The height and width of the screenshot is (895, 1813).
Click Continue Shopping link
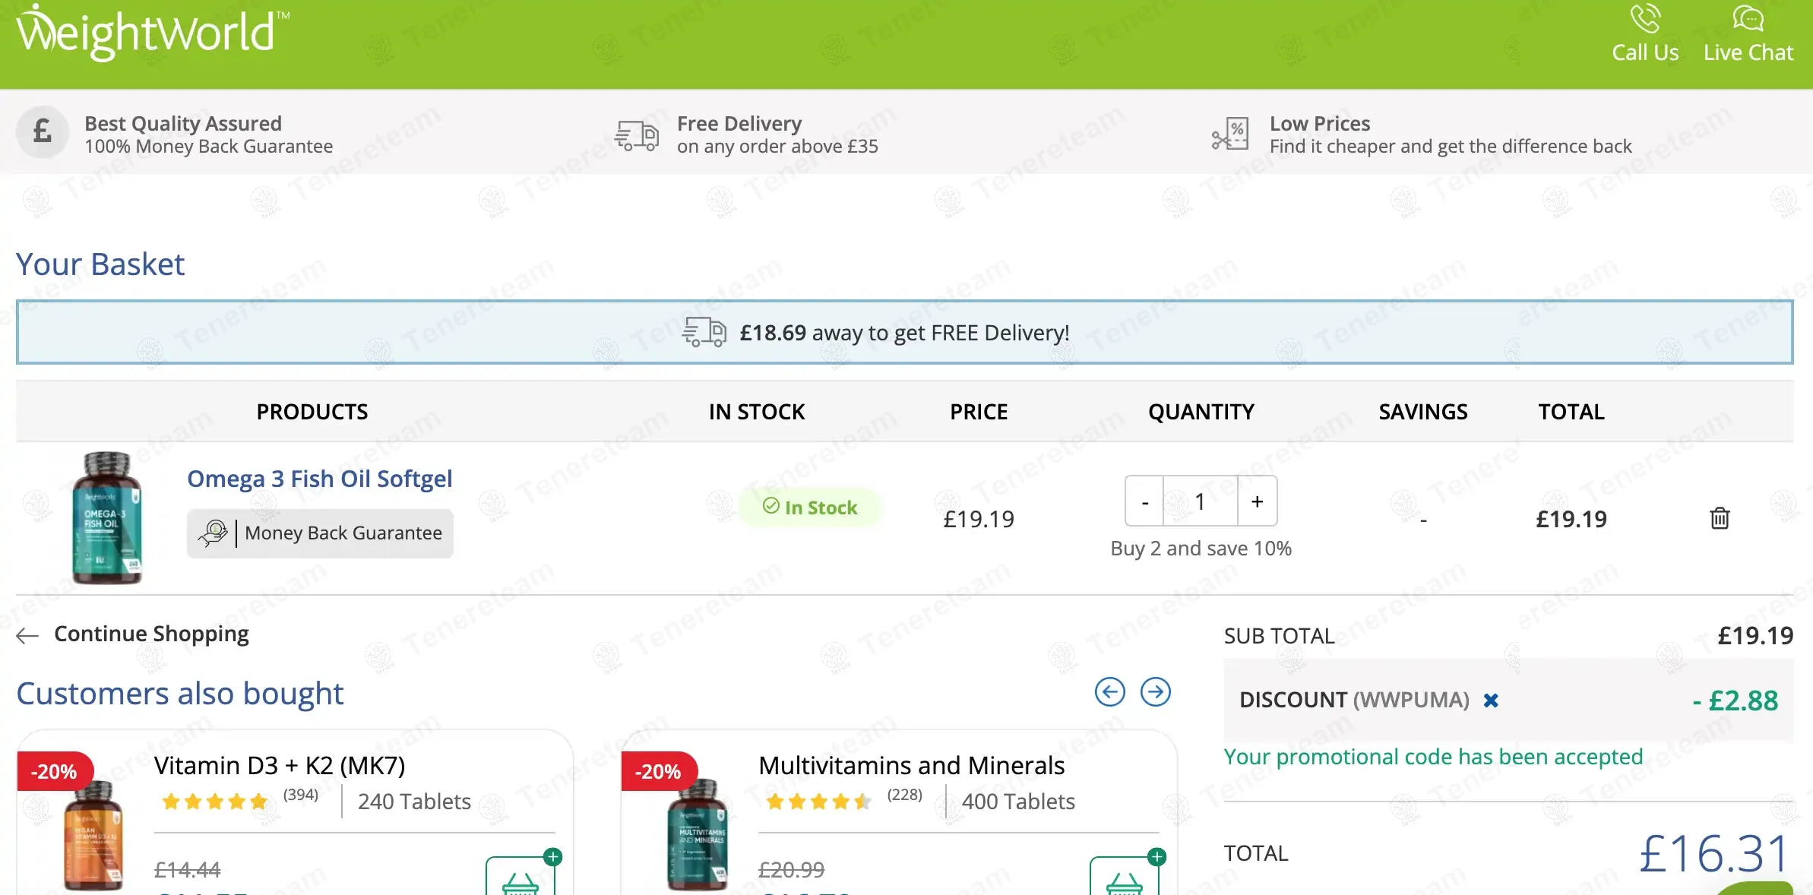coord(150,634)
